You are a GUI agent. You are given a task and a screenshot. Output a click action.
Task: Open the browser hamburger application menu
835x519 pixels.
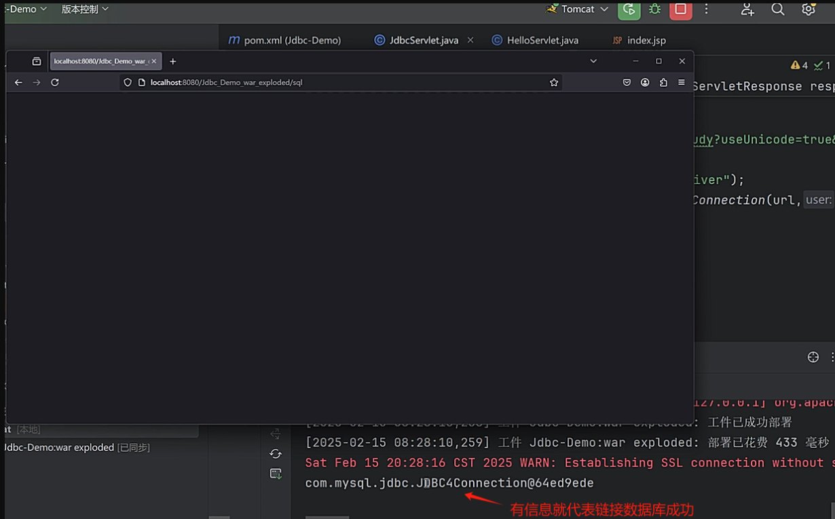click(x=682, y=82)
